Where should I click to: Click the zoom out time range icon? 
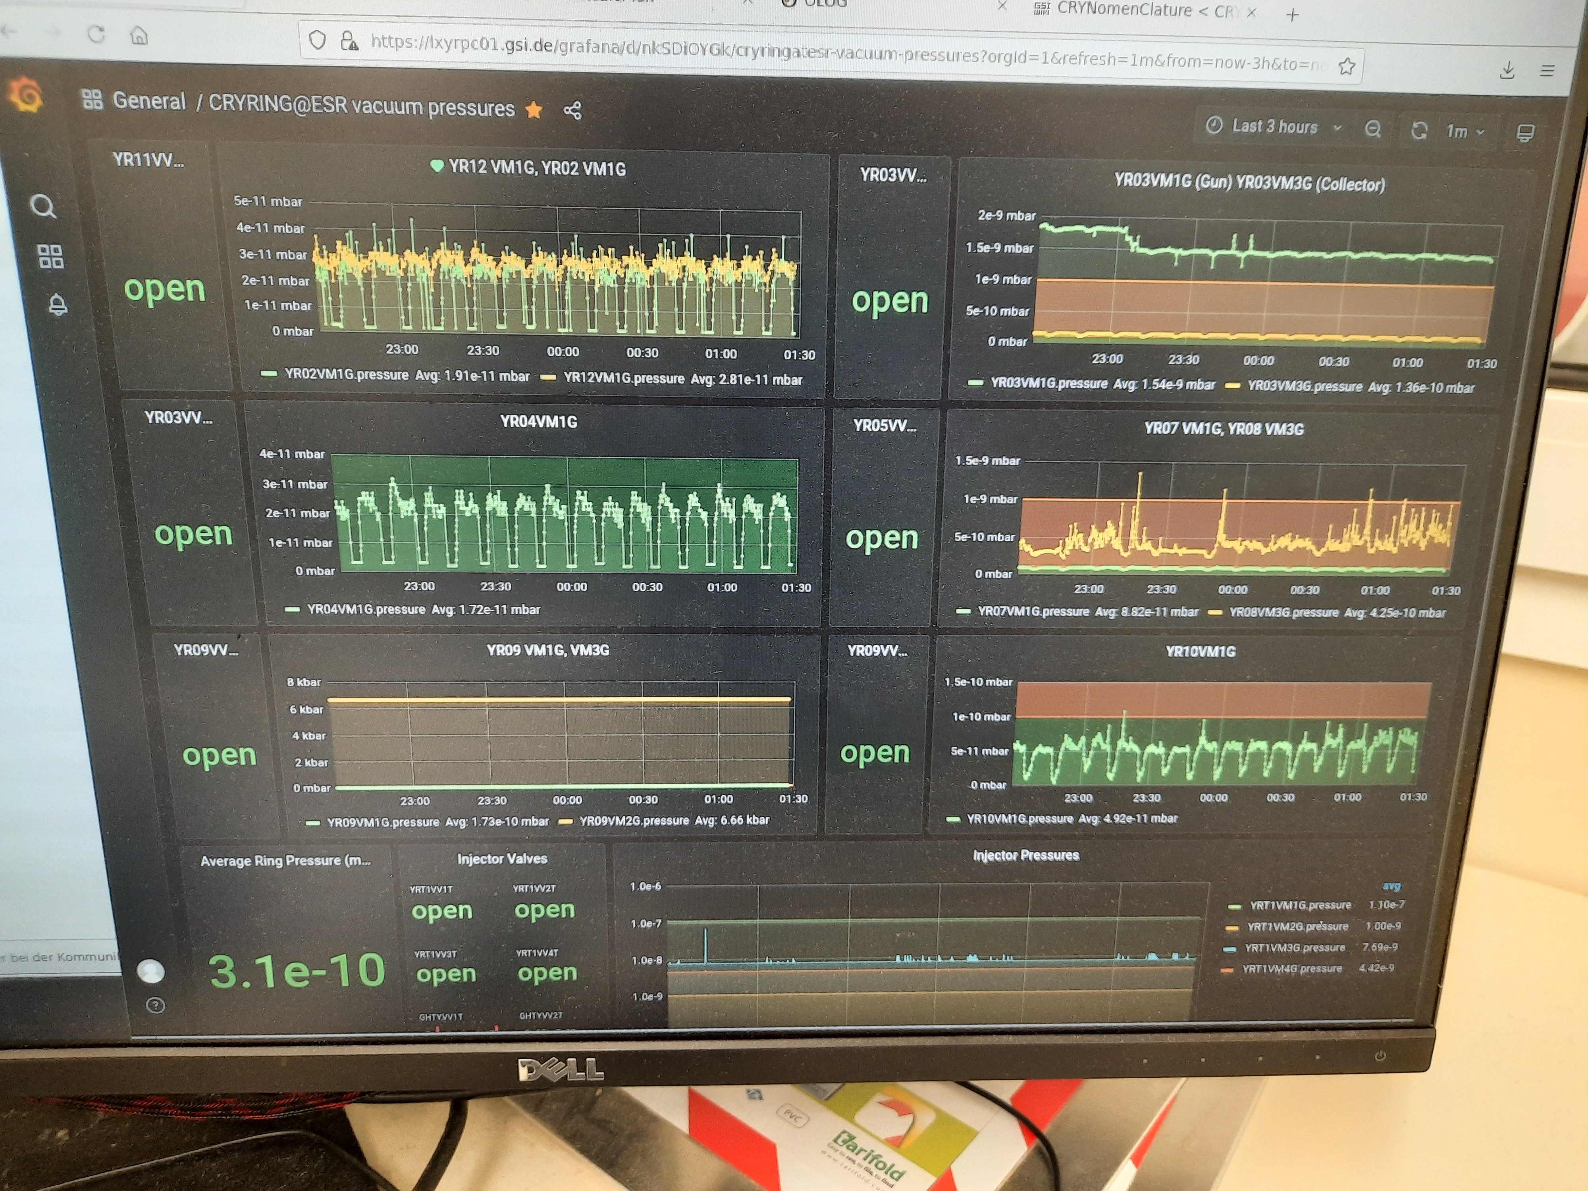1373,129
